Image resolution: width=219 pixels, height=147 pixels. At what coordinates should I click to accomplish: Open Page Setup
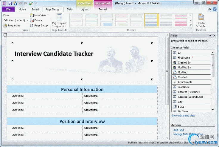[39, 25]
